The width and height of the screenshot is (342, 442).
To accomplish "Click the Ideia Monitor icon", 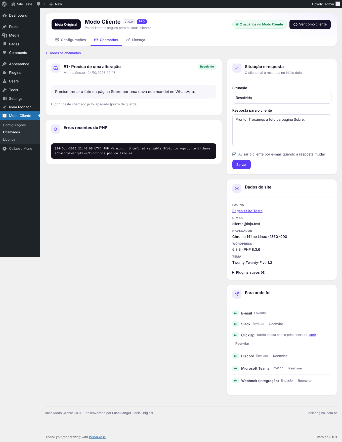I will (x=5, y=107).
